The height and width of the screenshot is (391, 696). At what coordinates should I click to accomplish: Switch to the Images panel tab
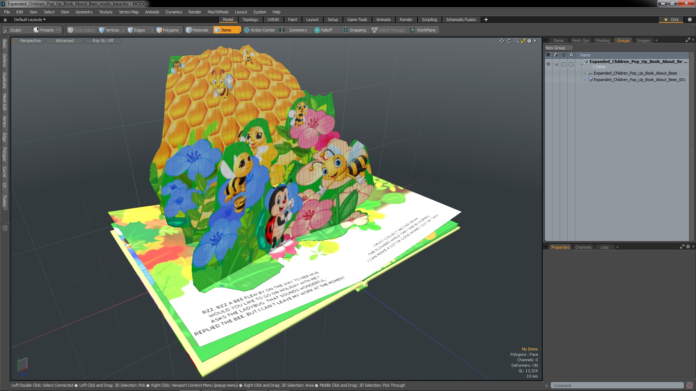pyautogui.click(x=643, y=41)
